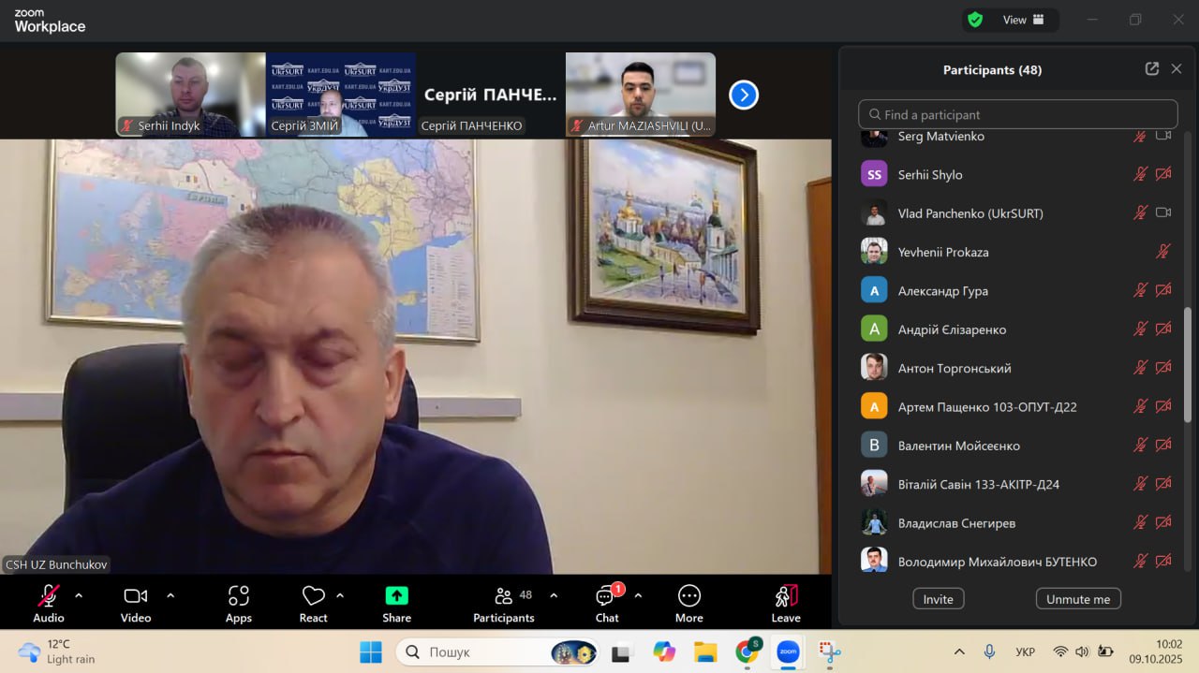This screenshot has height=673, width=1199.
Task: Click the Find a participant search field
Action: pos(1017,114)
